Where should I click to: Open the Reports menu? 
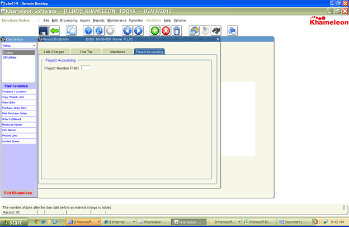pyautogui.click(x=98, y=21)
